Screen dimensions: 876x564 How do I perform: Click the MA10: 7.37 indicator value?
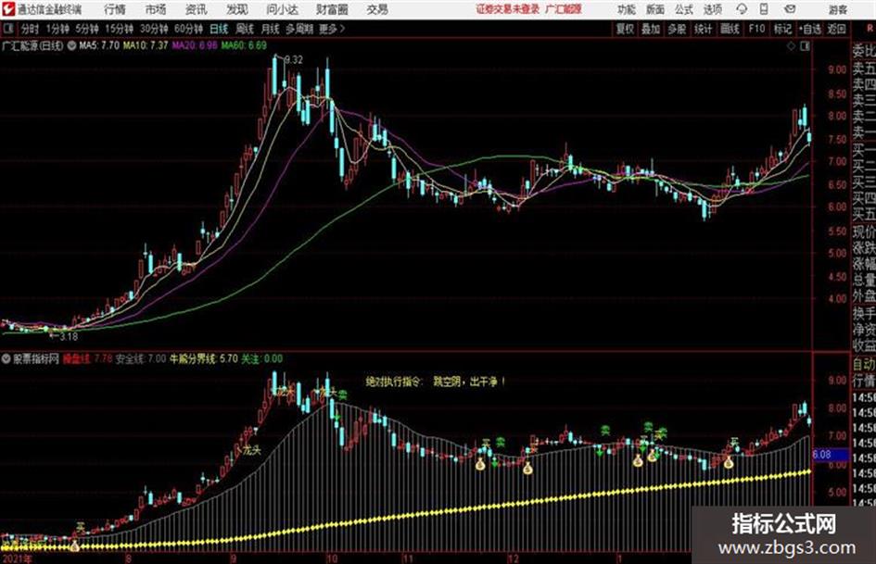[x=146, y=45]
